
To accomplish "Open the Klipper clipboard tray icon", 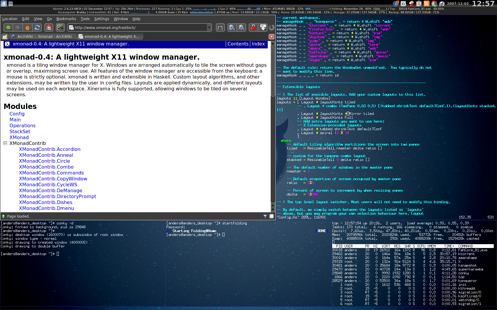I will [x=419, y=4].
